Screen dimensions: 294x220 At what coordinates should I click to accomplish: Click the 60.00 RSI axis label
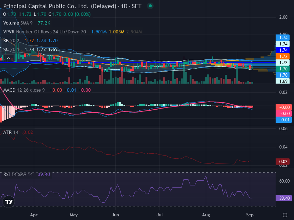pyautogui.click(x=284, y=181)
